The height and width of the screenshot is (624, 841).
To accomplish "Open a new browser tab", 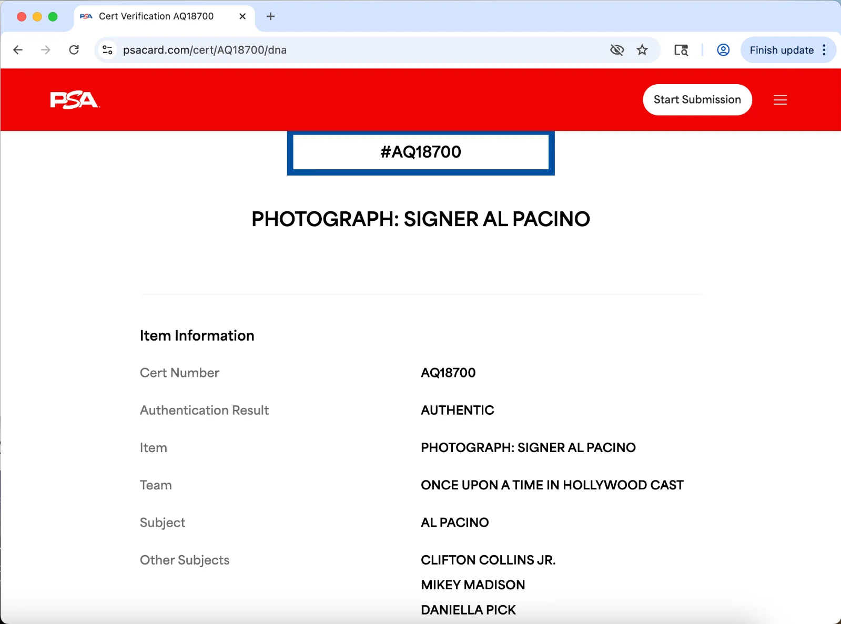I will tap(270, 16).
